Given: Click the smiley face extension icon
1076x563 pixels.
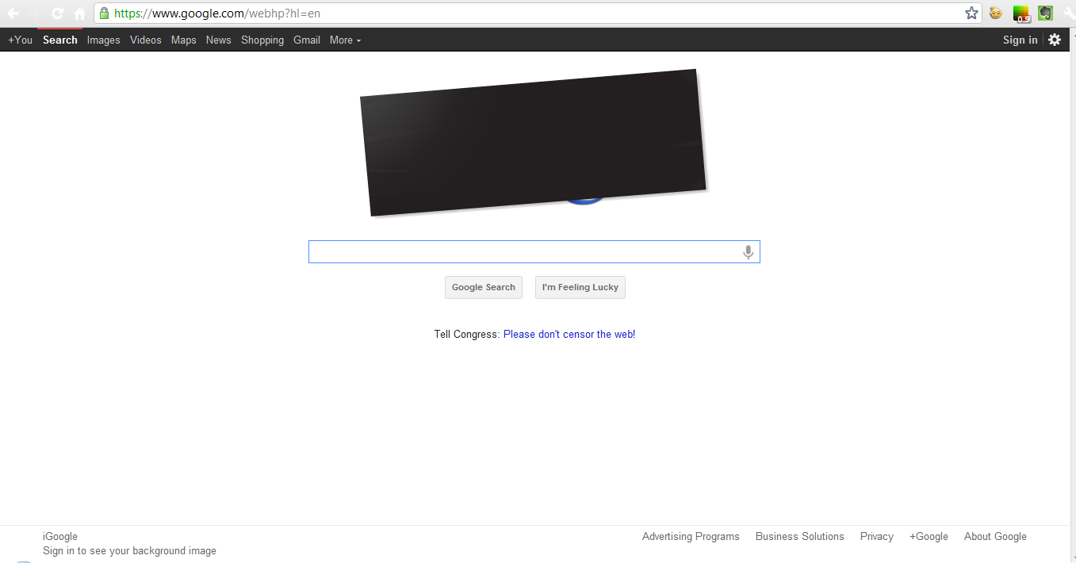Looking at the screenshot, I should [996, 13].
